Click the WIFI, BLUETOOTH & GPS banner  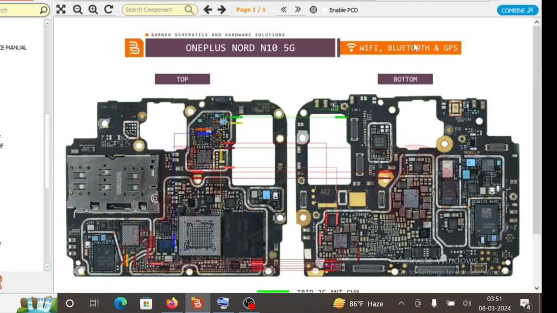401,48
